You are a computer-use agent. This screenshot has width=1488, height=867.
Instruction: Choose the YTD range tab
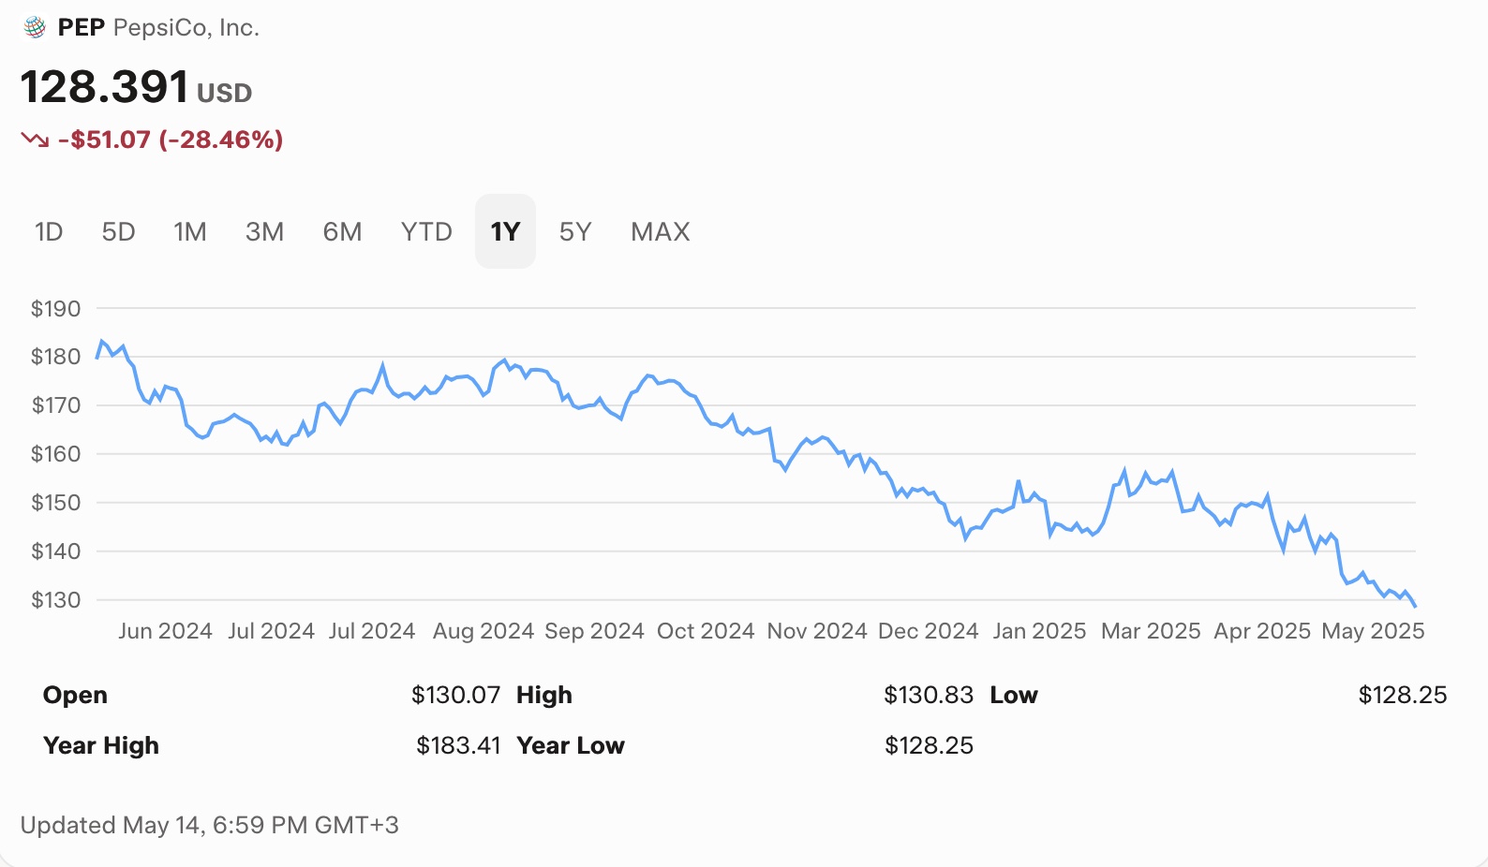point(426,231)
